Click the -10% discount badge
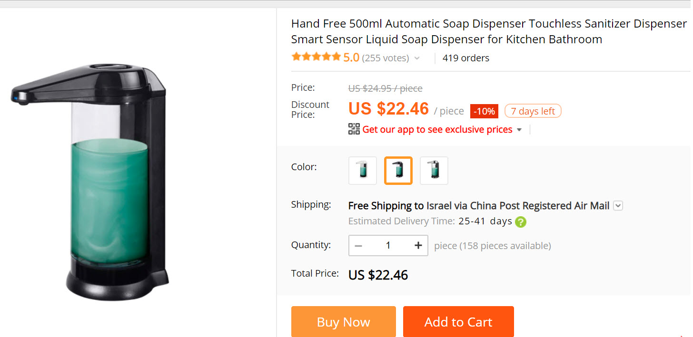The image size is (693, 337). coord(485,111)
